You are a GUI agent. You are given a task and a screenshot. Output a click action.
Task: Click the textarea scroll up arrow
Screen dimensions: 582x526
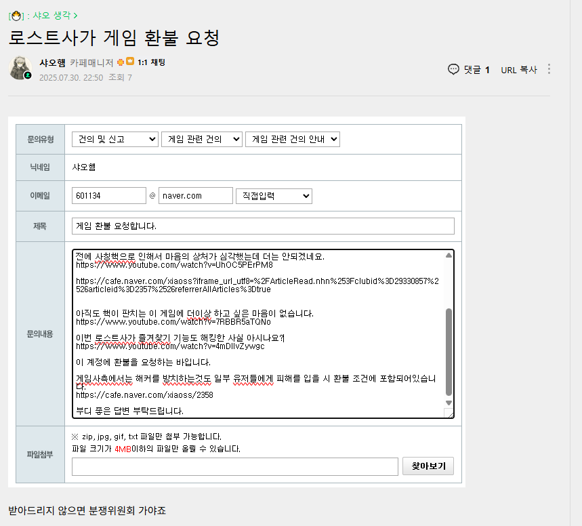tap(449, 255)
